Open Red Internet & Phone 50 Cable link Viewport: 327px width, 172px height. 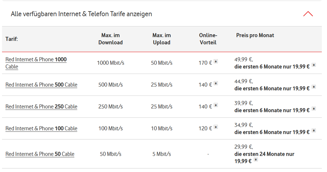click(x=40, y=154)
